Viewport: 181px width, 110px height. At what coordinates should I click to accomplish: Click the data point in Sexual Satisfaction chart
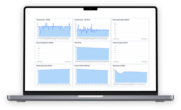(40, 48)
